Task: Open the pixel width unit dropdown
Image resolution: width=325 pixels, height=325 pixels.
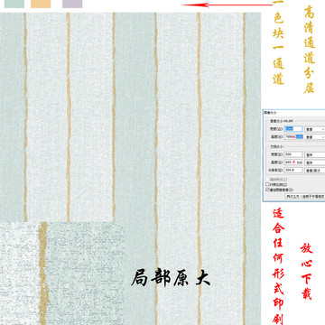Action: tap(315, 129)
